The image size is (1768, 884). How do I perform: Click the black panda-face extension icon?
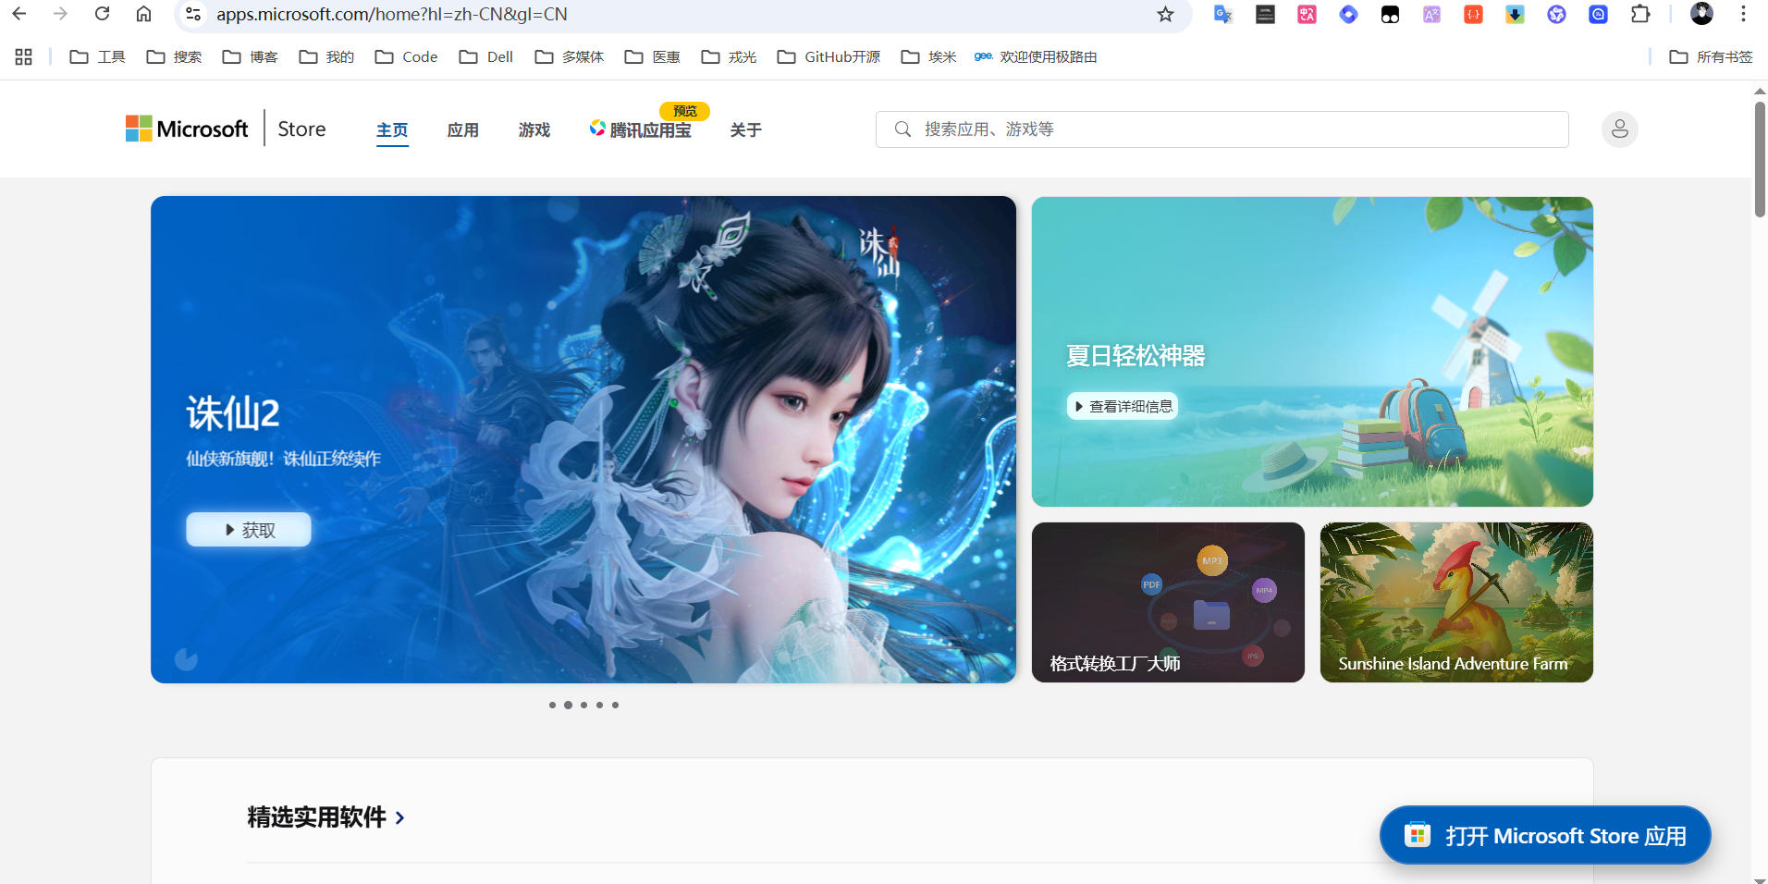point(1390,14)
